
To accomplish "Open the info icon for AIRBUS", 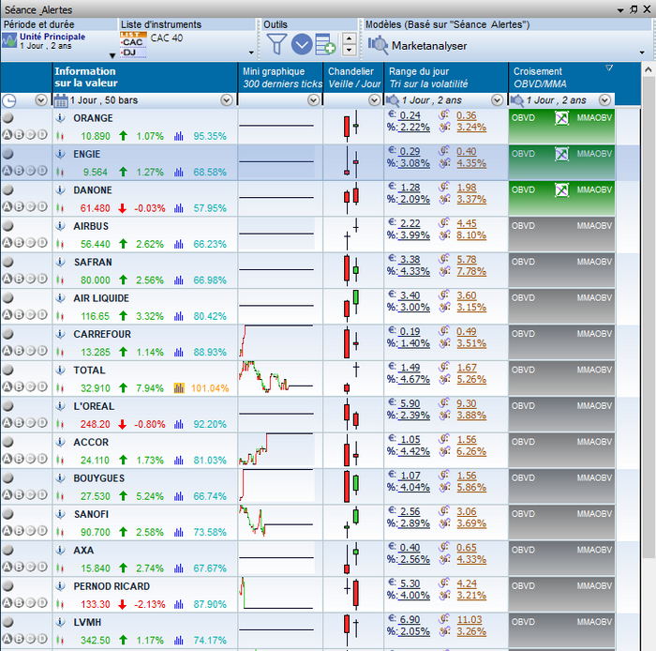I will (61, 226).
